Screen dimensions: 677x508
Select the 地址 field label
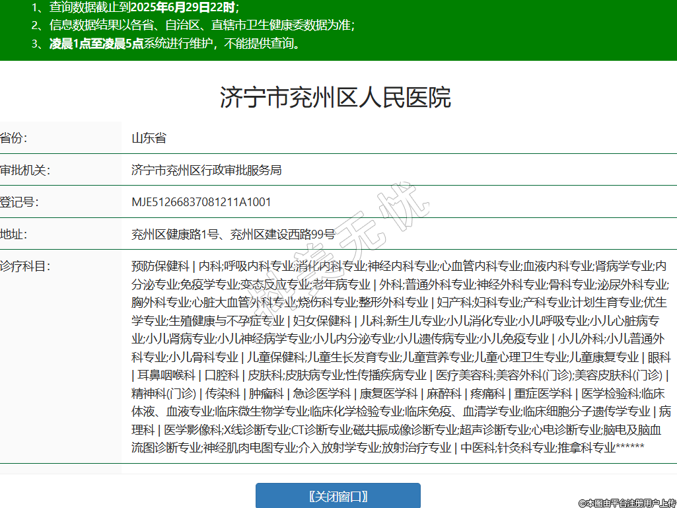(14, 234)
